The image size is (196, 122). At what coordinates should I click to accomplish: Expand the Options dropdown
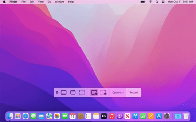[118, 92]
